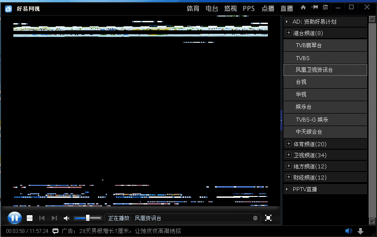Switch to the PPS tab
The width and height of the screenshot is (377, 237).
[249, 8]
